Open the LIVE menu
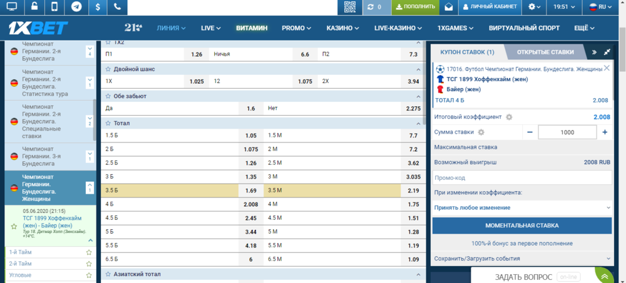626x283 pixels. [211, 28]
